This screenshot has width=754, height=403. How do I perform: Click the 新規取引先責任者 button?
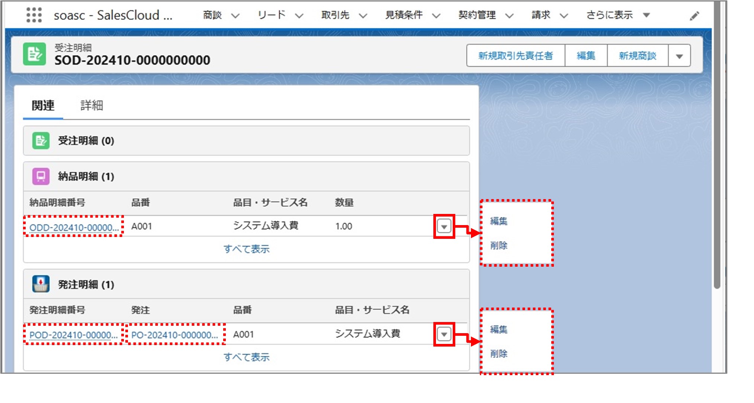(516, 56)
